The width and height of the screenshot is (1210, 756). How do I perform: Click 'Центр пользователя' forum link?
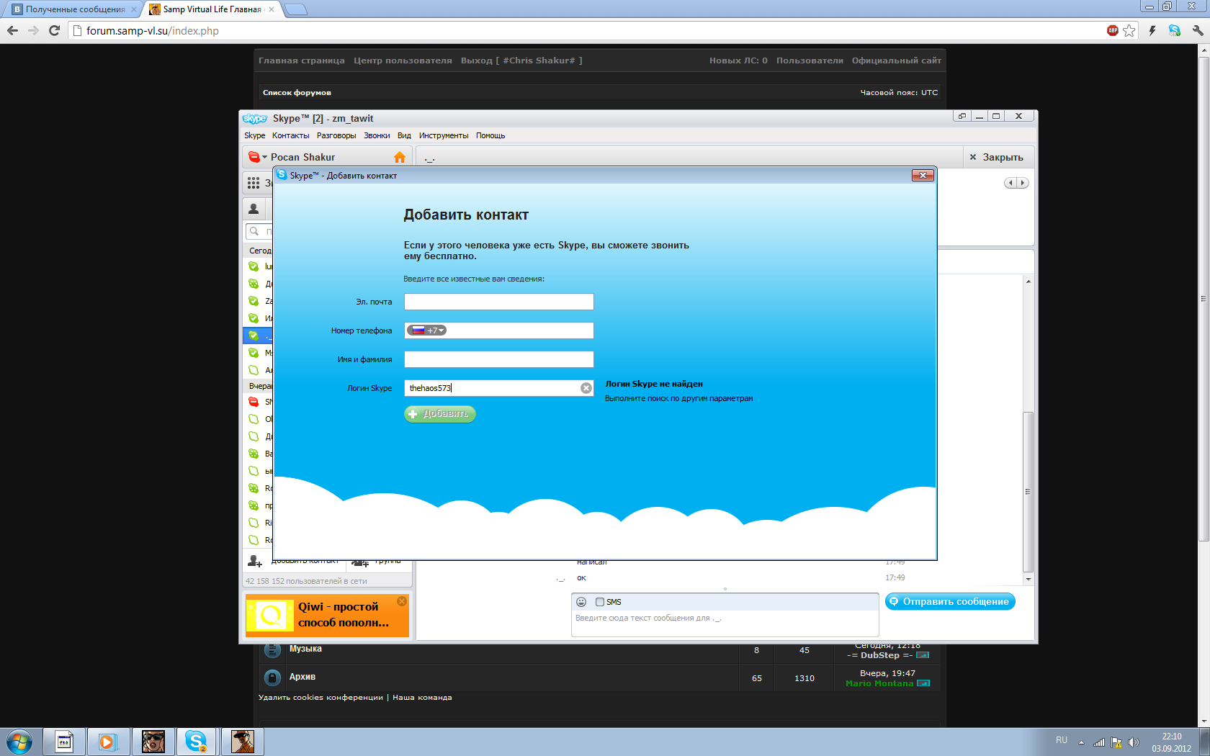point(403,60)
